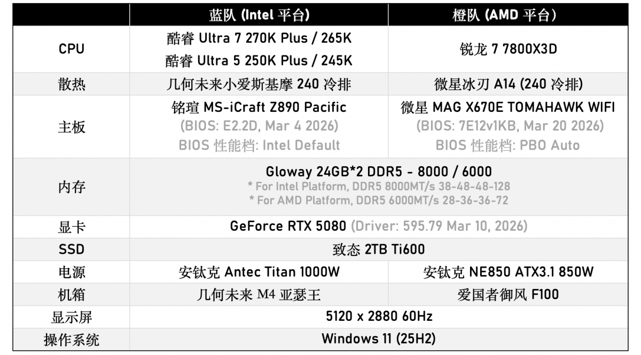Select the 锐龙 7 7800X3D cell
This screenshot has width=641, height=355.
coord(508,49)
